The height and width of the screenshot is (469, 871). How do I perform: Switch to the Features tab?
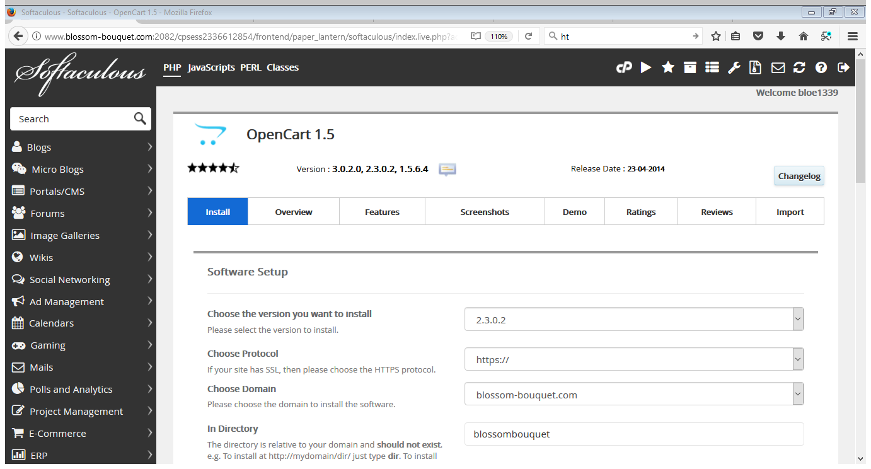tap(383, 212)
